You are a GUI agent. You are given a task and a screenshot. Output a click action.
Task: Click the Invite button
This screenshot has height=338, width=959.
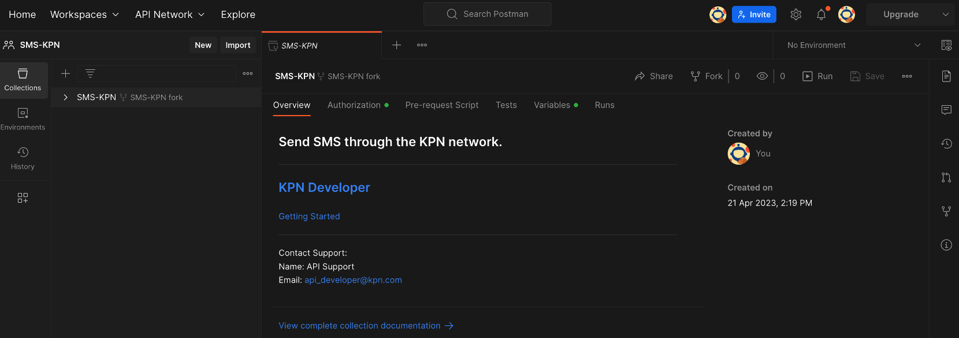click(754, 14)
